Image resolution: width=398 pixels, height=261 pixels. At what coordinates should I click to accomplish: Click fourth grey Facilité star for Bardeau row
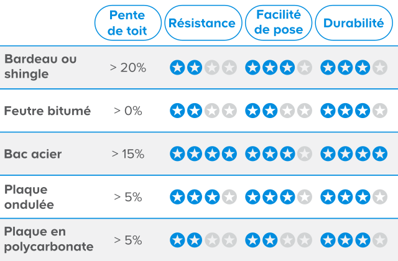pyautogui.click(x=304, y=67)
